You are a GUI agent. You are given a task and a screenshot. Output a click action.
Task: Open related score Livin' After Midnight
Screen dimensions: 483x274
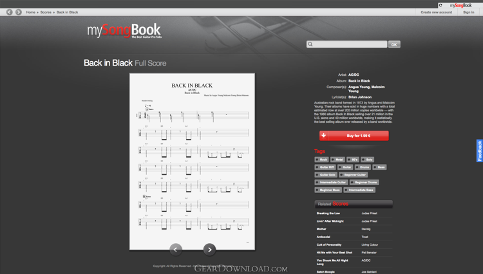(330, 221)
